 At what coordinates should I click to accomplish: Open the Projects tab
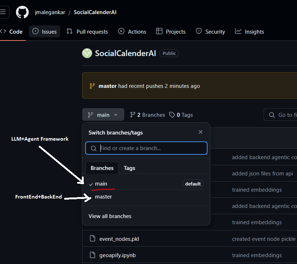point(171,31)
